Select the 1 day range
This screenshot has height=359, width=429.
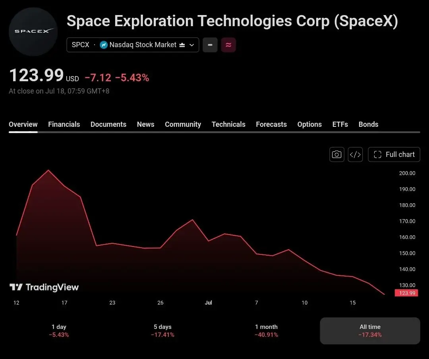[59, 330]
